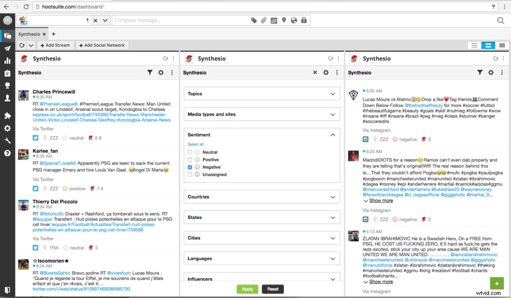Open the Countries filter dropdown
511x298 pixels.
click(261, 197)
